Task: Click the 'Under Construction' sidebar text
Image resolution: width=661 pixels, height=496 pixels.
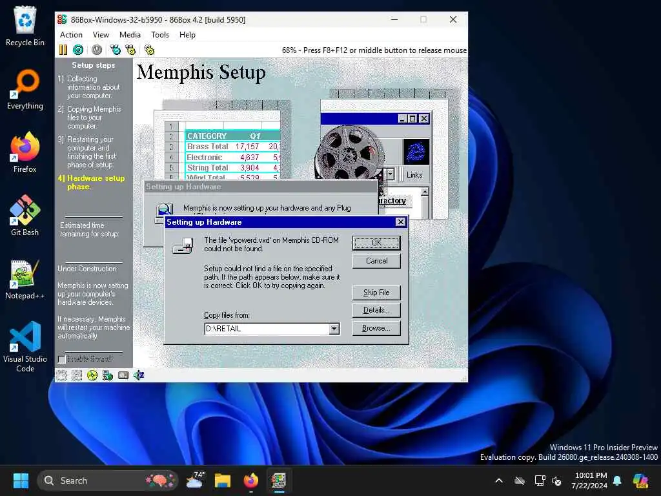Action: [87, 269]
